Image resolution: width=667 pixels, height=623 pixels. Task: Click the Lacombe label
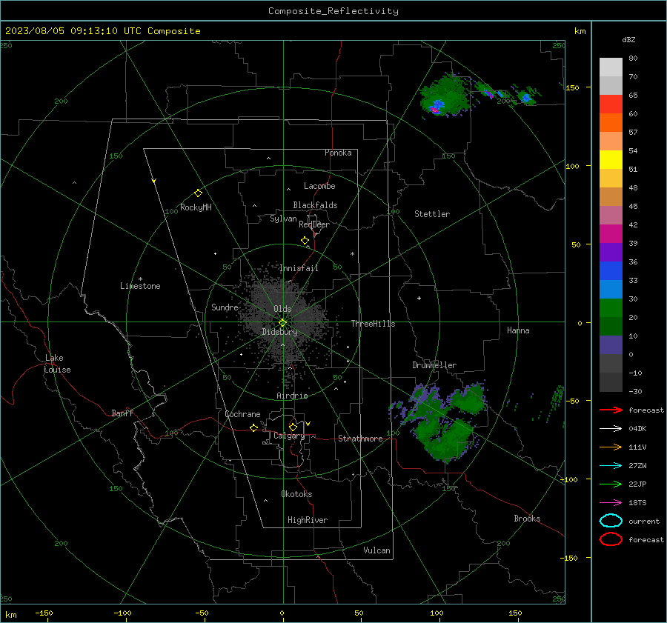click(319, 186)
